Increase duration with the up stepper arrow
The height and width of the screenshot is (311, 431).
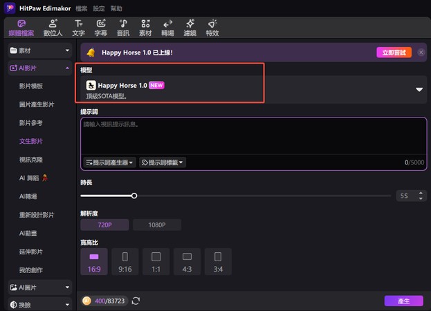coord(421,193)
